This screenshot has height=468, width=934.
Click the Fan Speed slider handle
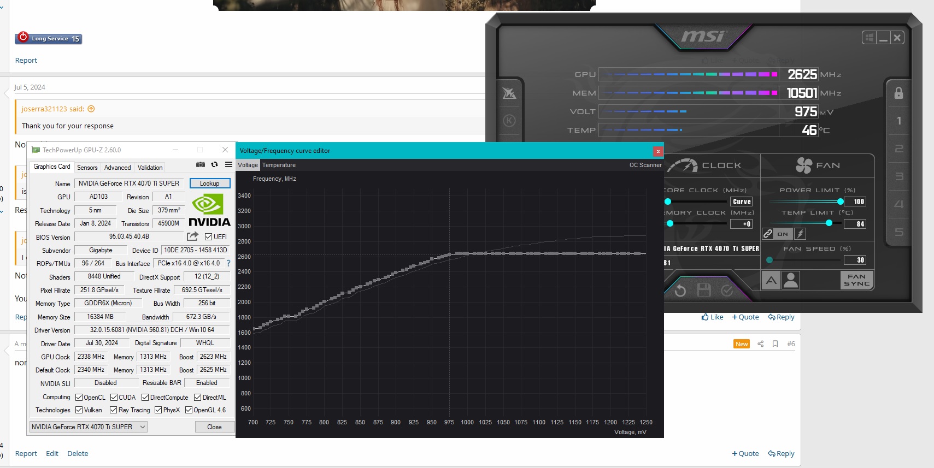tap(769, 260)
